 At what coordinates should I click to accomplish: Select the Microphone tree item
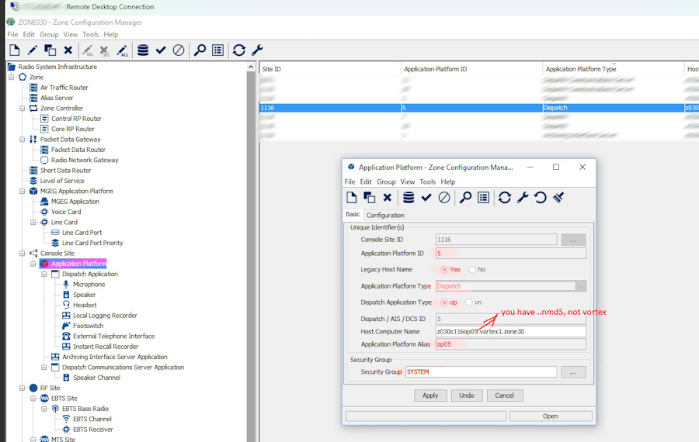tap(89, 285)
